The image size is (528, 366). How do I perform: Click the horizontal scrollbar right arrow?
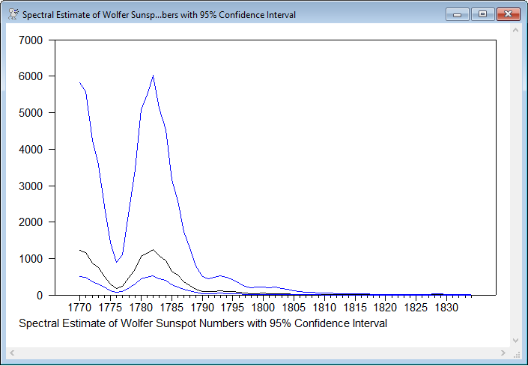point(503,353)
